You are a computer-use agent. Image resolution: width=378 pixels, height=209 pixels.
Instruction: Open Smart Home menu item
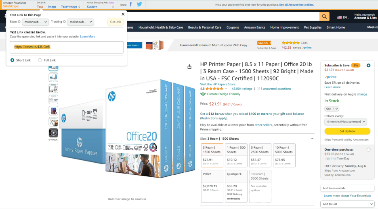pyautogui.click(x=336, y=27)
